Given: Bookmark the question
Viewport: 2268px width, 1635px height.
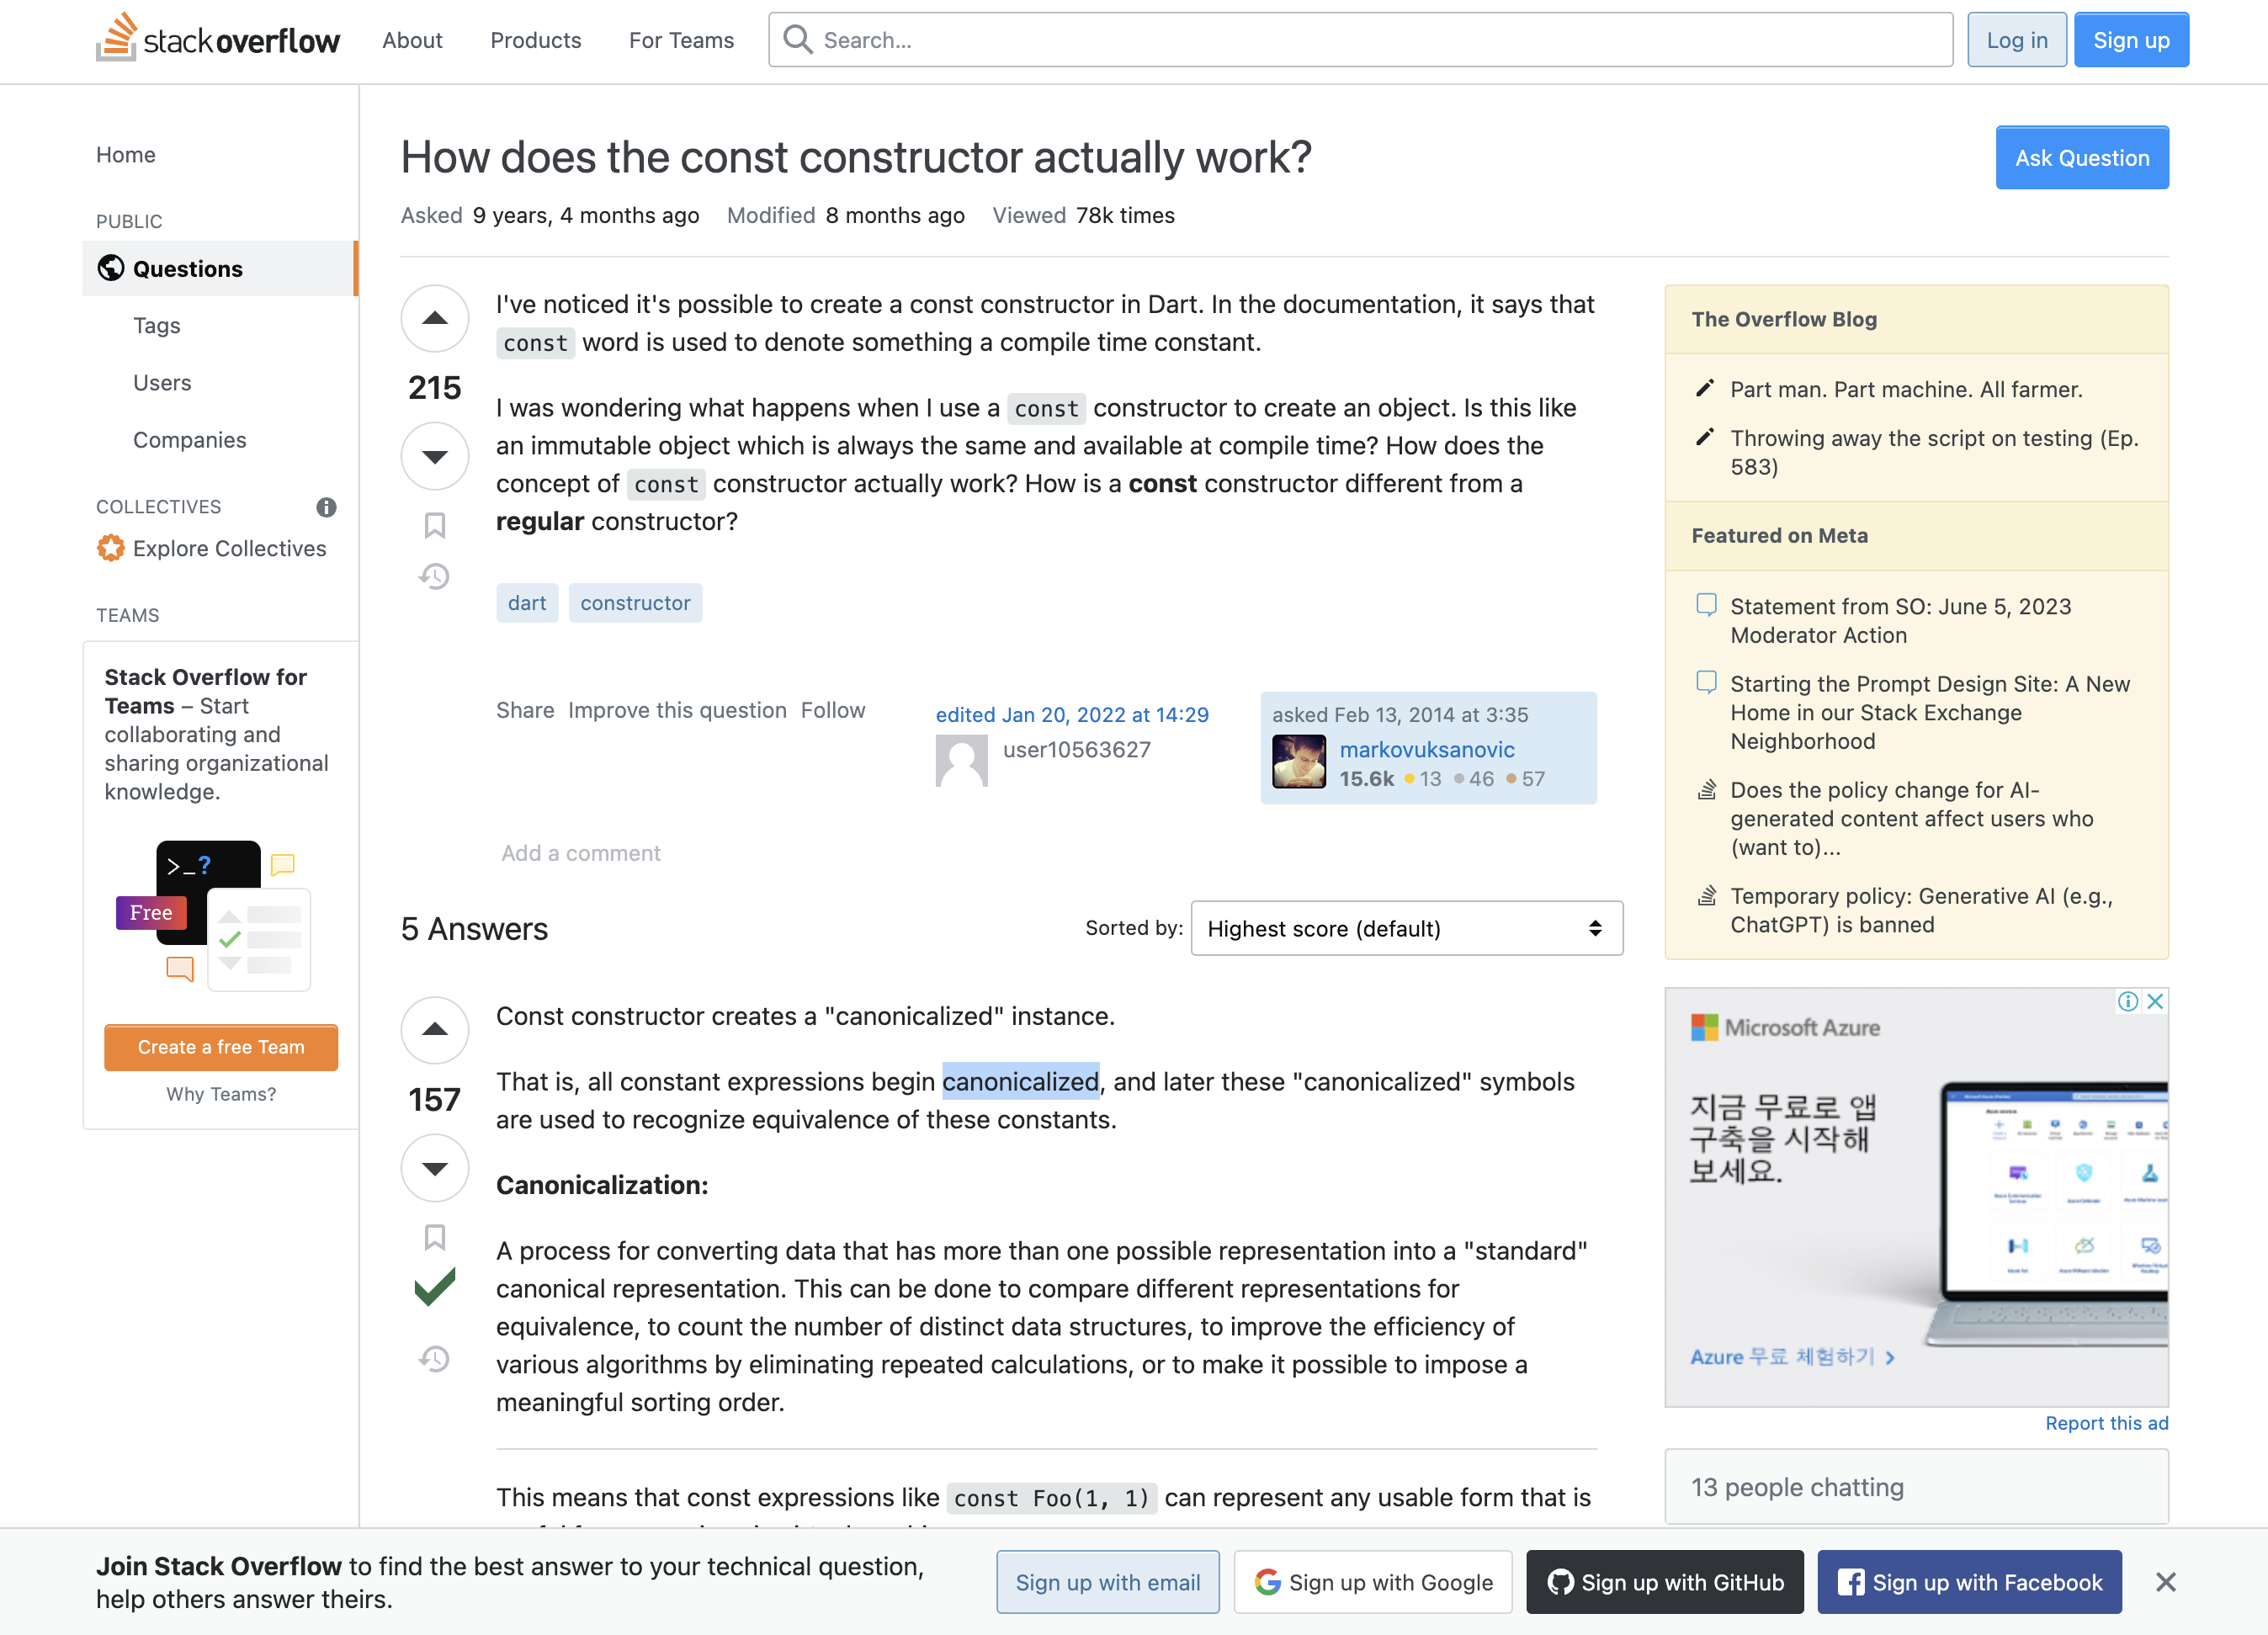Looking at the screenshot, I should [435, 525].
